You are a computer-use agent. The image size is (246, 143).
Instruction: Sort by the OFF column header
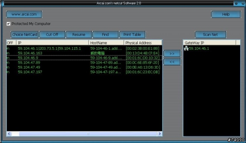pyautogui.click(x=11, y=43)
